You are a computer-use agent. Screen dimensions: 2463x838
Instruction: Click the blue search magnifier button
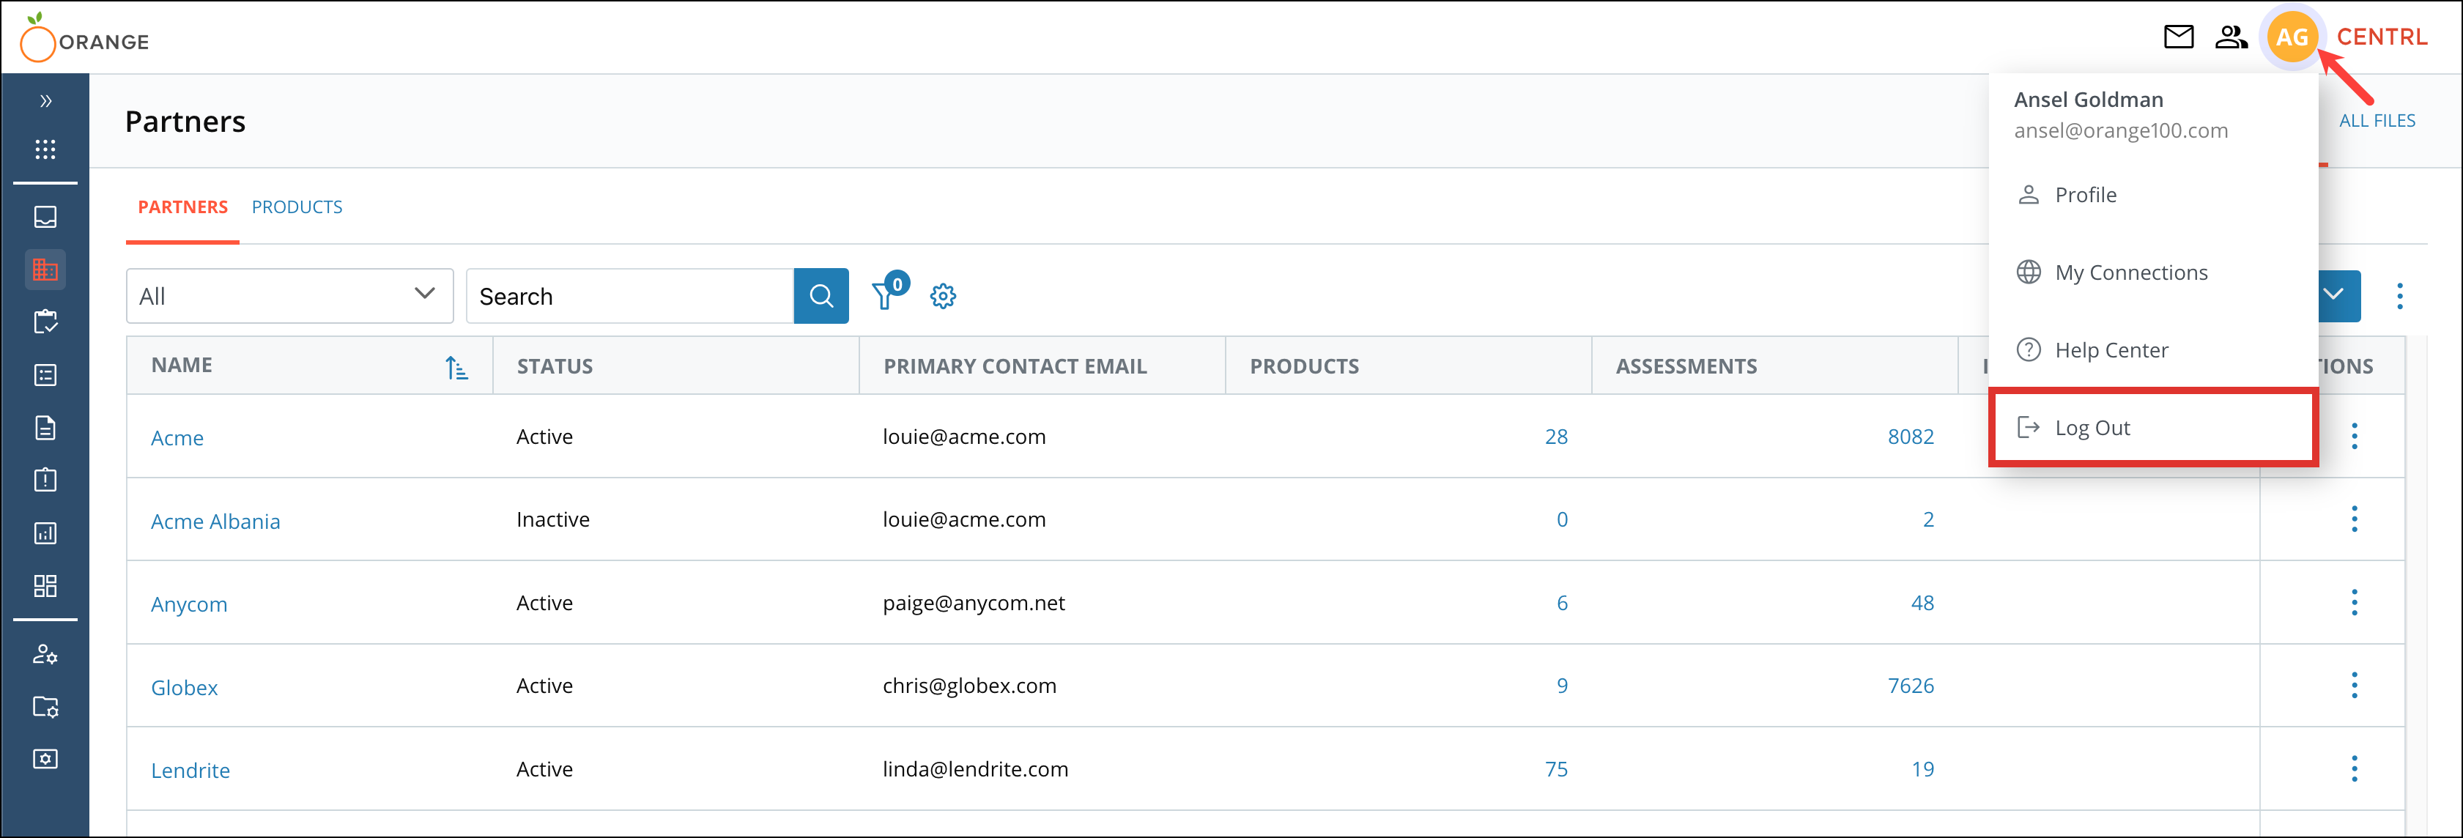(821, 296)
